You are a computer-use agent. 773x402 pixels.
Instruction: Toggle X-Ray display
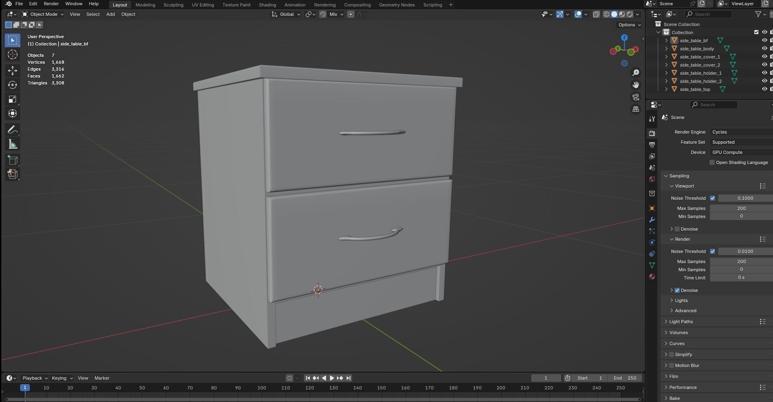[x=596, y=14]
